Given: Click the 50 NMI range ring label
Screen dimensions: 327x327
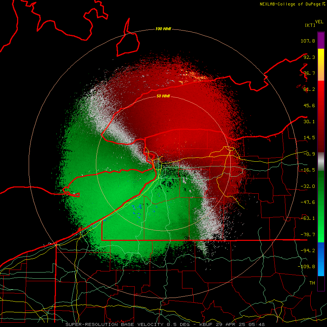Looking at the screenshot, I should pos(163,96).
